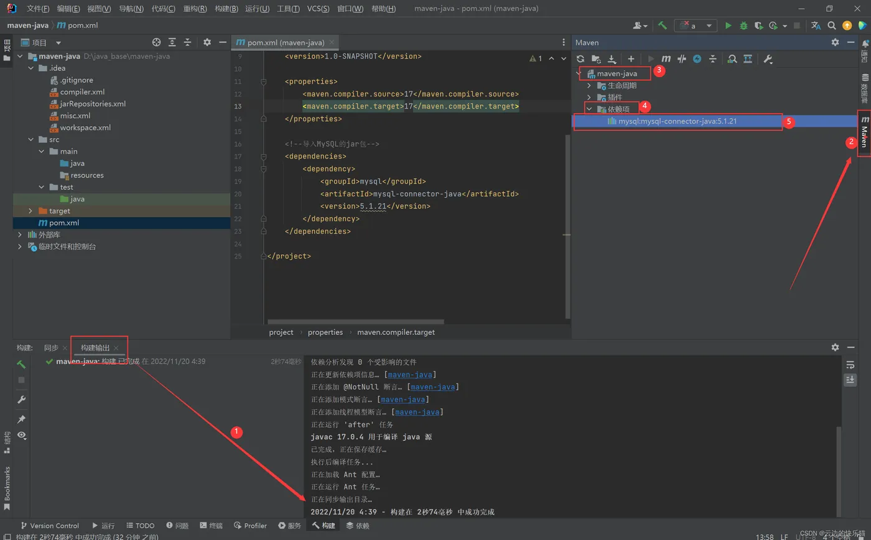Expand External Libraries 外部库 node
This screenshot has height=540, width=871.
(x=20, y=235)
